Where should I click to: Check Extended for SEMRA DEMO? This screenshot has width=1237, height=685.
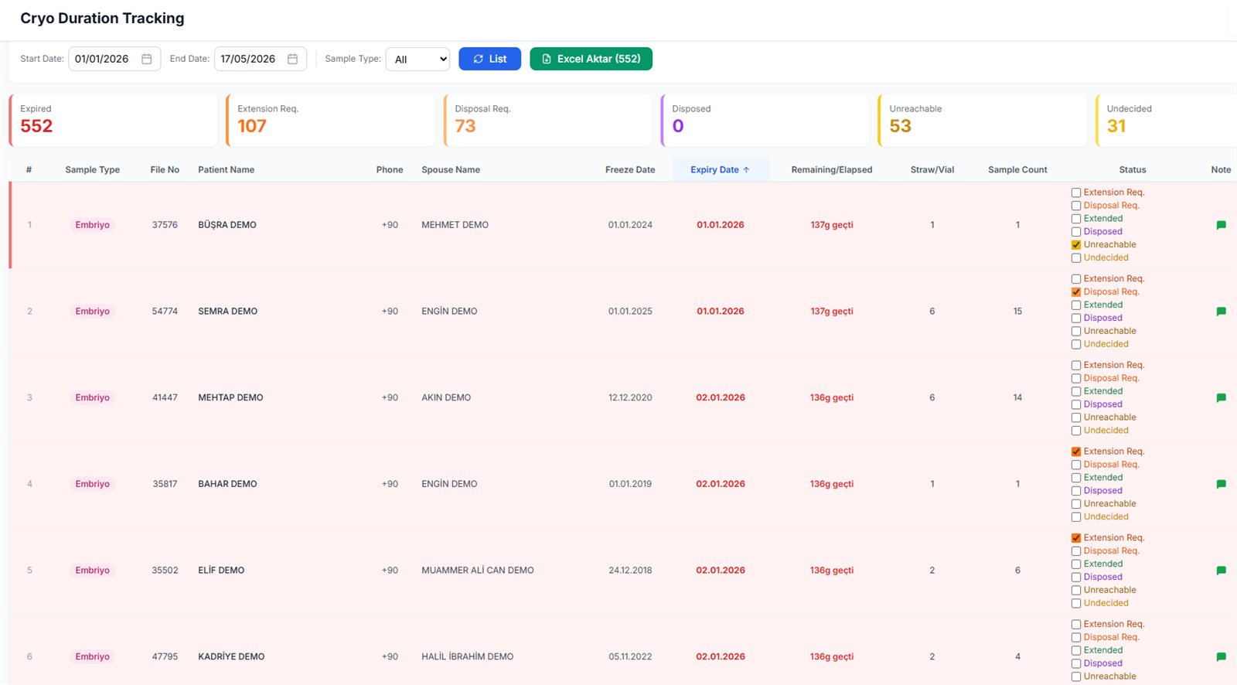1075,305
